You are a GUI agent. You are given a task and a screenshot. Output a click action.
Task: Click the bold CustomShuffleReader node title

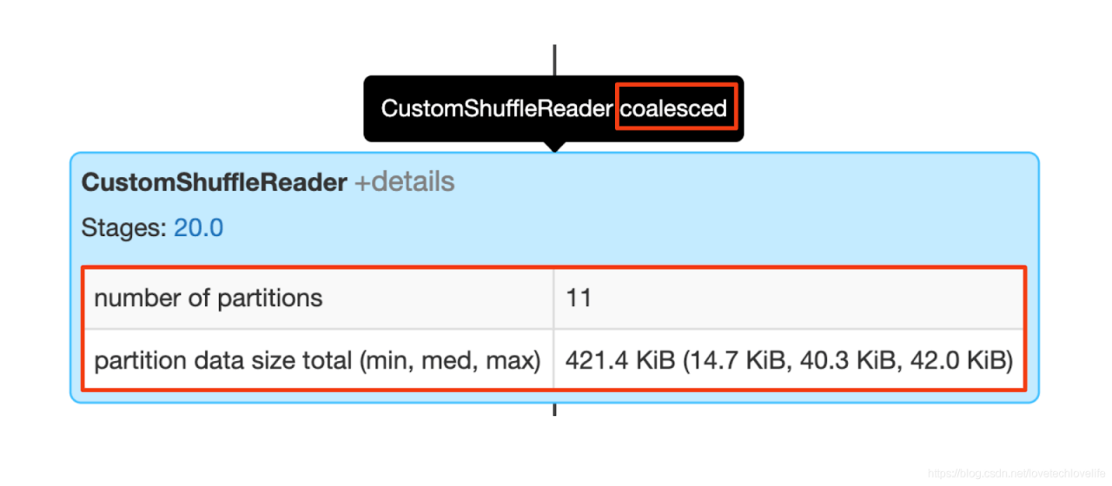coord(214,182)
